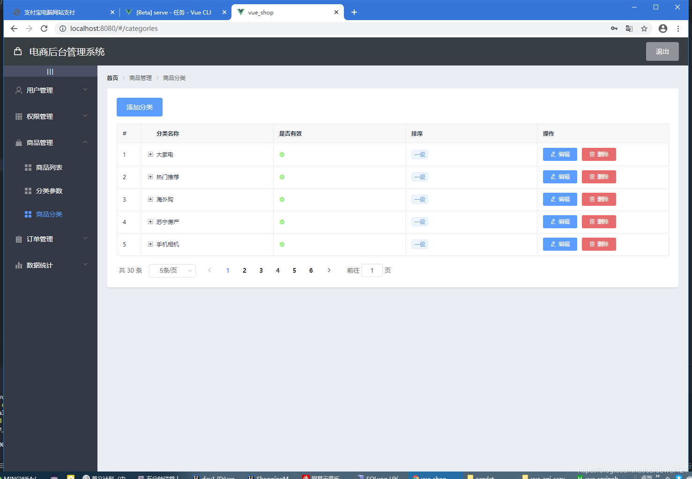
Task: Close the [Beta] serve Vue CLI tab
Action: coord(224,12)
